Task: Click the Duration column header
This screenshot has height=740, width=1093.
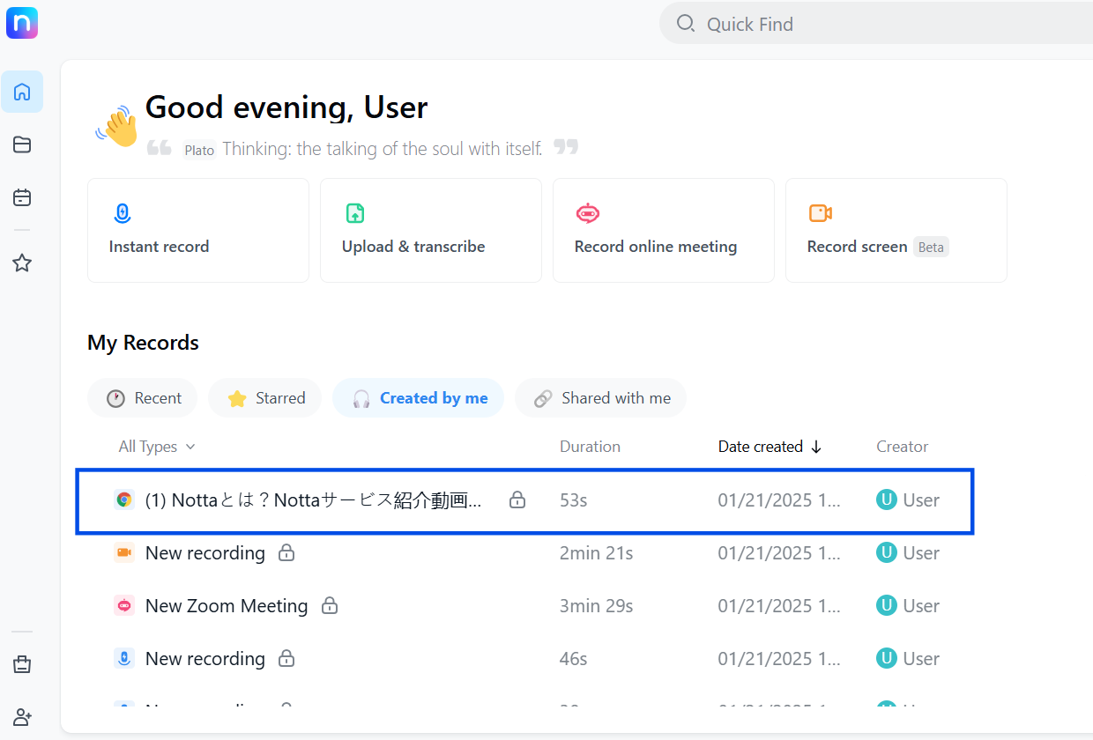Action: point(590,447)
